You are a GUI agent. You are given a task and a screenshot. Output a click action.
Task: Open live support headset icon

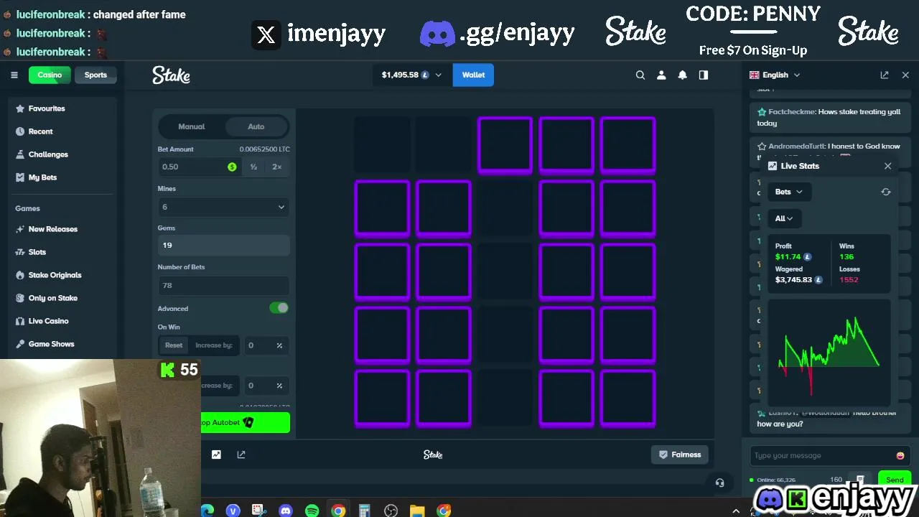(720, 483)
